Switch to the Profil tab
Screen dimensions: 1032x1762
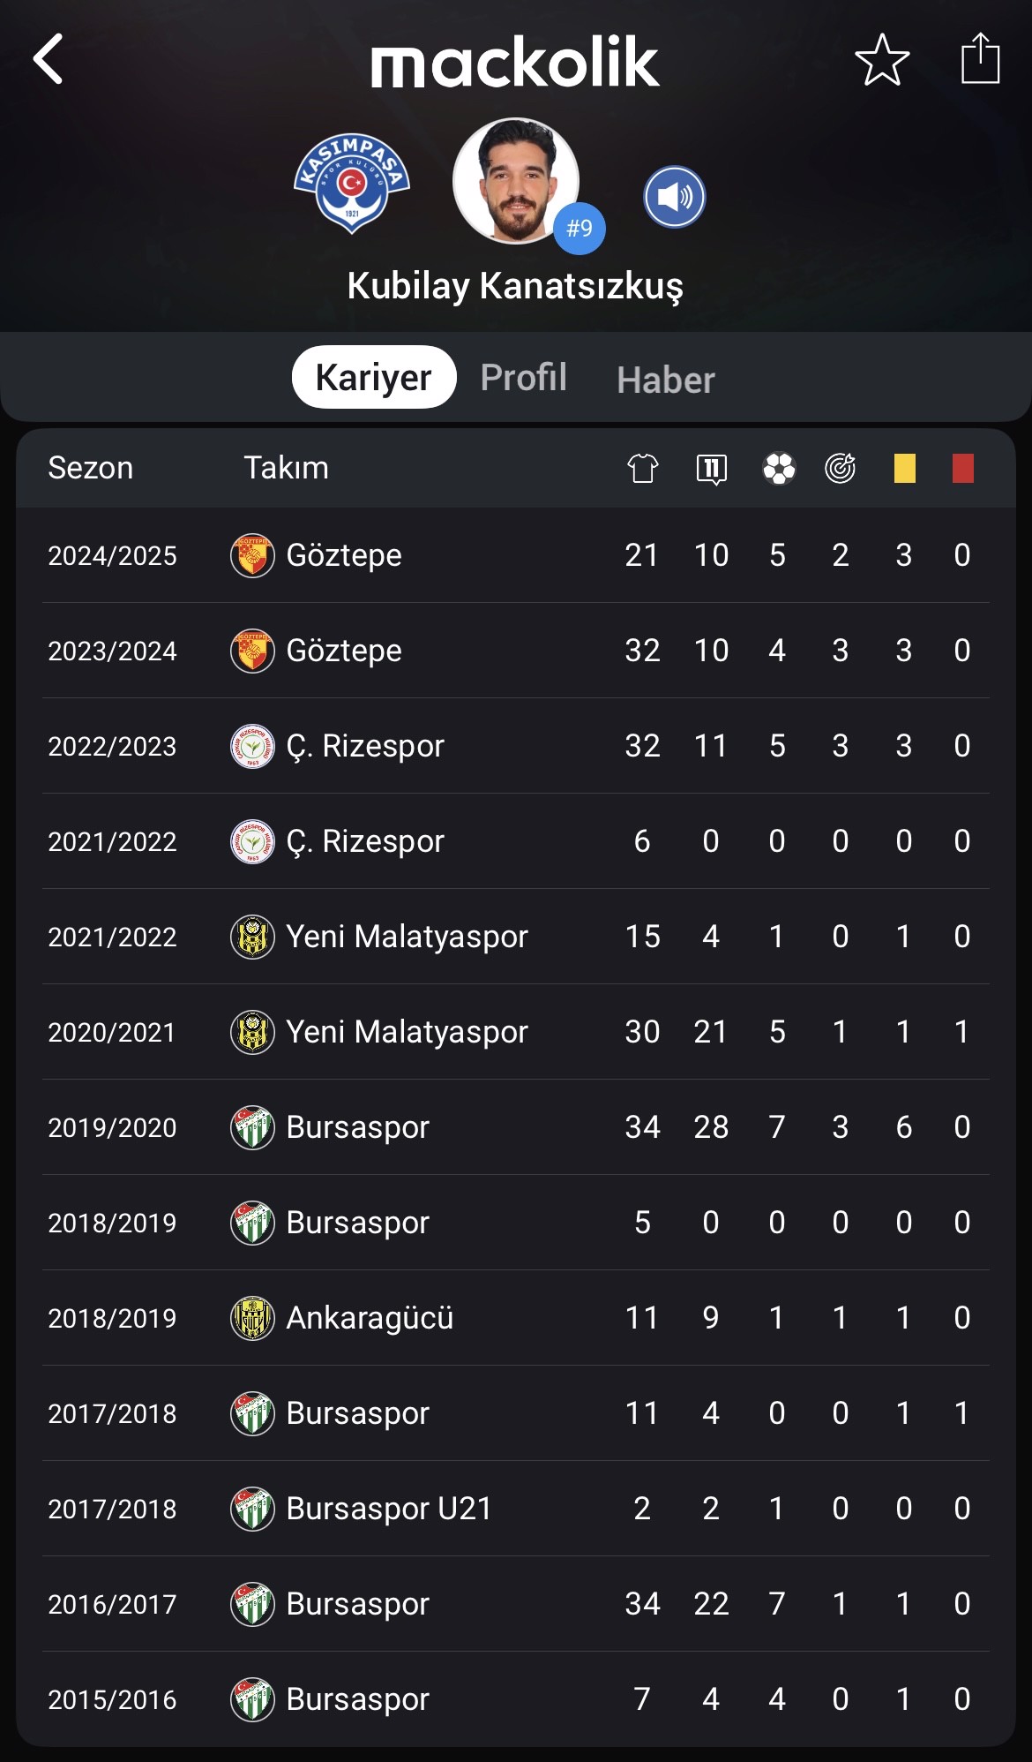524,378
